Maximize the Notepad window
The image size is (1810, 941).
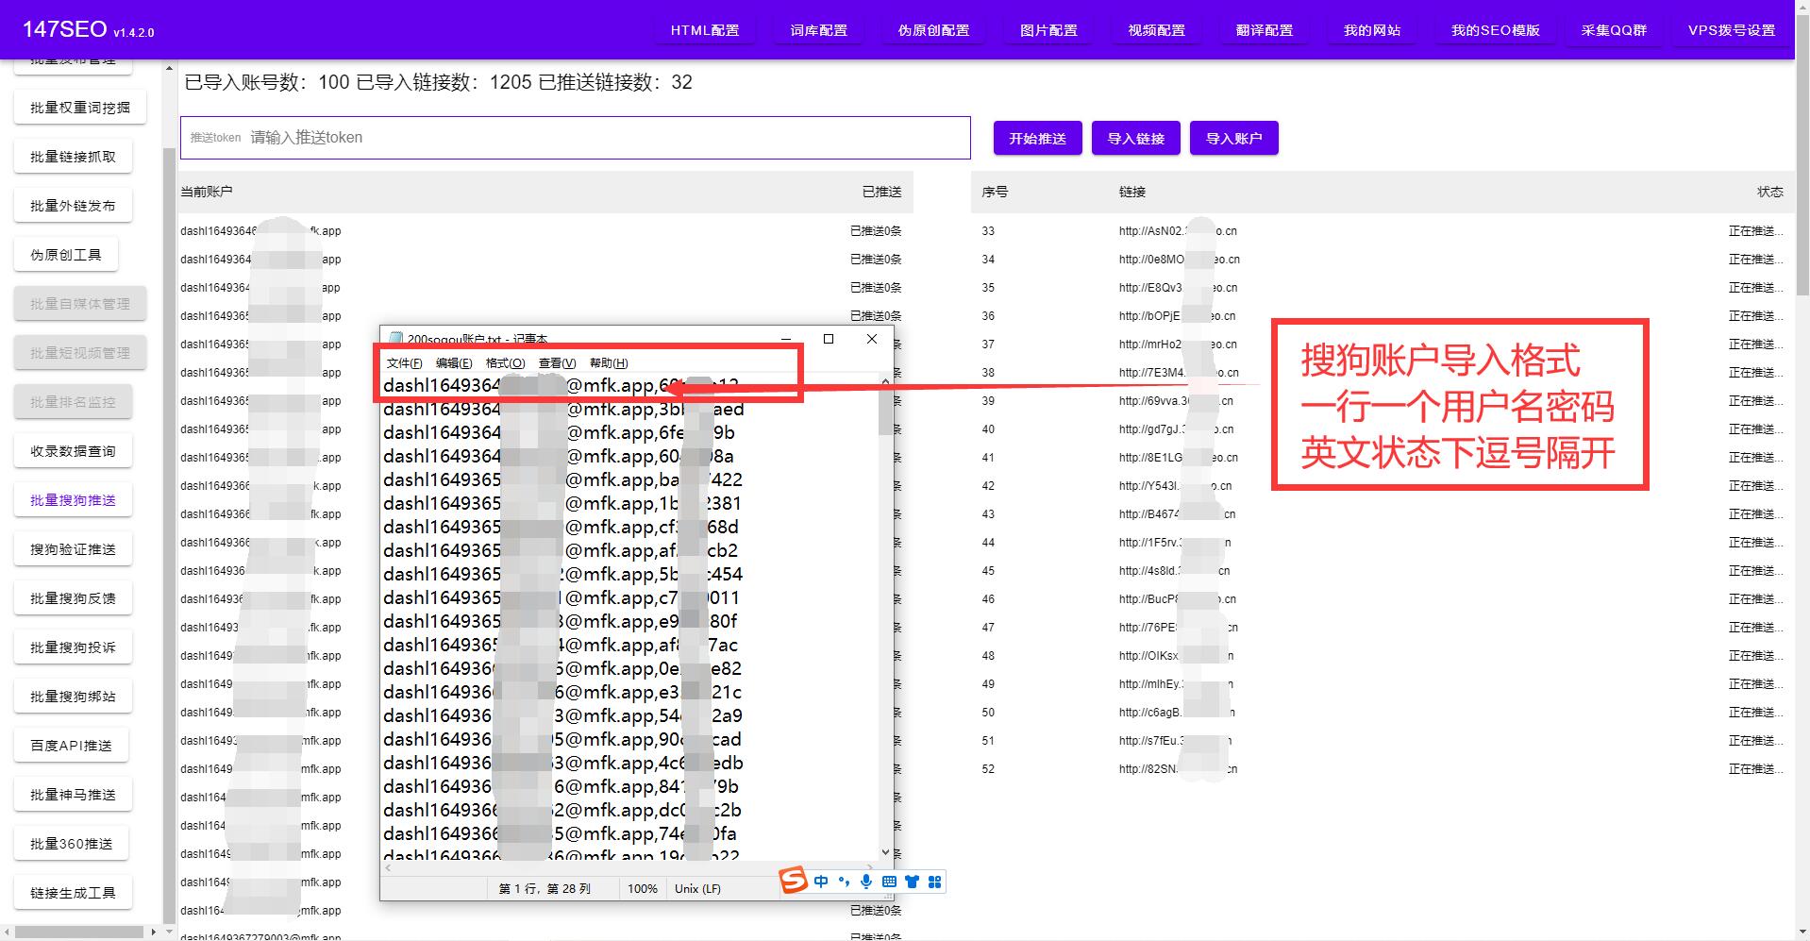829,339
